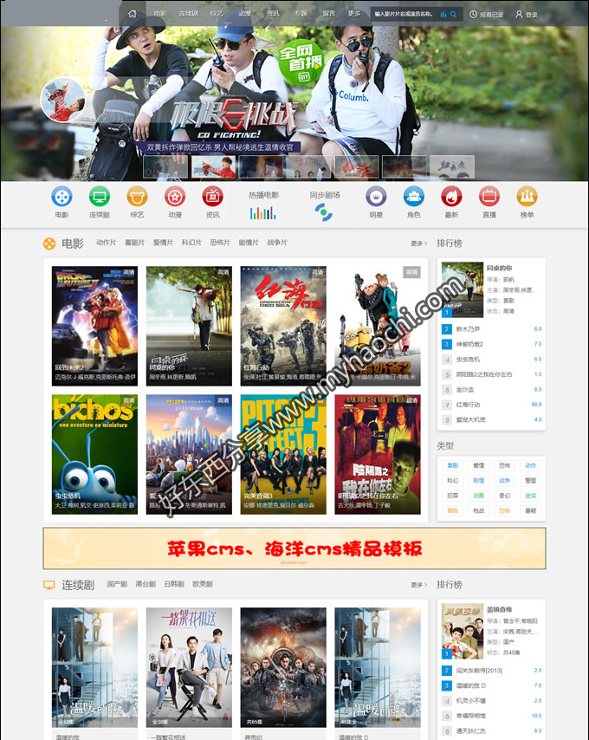Image resolution: width=589 pixels, height=740 pixels.
Task: Filter movies by 动作片
Action: tap(106, 243)
